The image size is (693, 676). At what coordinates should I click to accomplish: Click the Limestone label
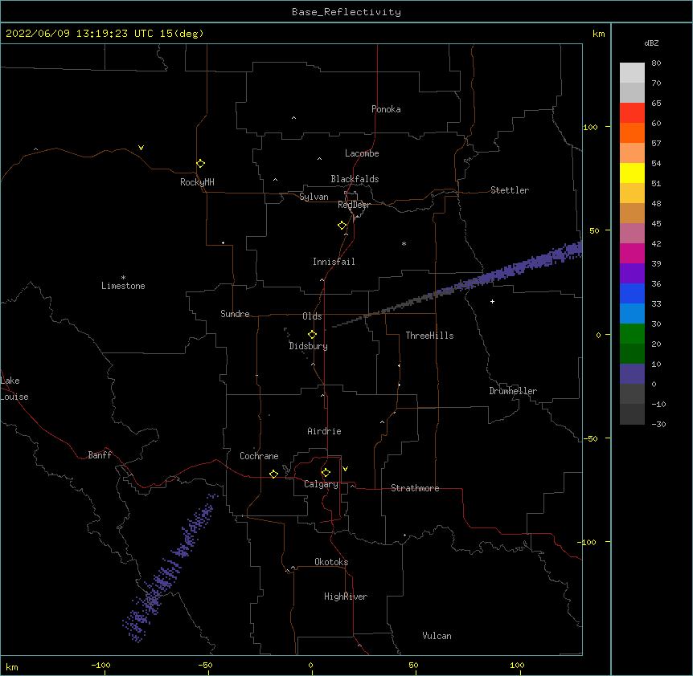click(123, 286)
